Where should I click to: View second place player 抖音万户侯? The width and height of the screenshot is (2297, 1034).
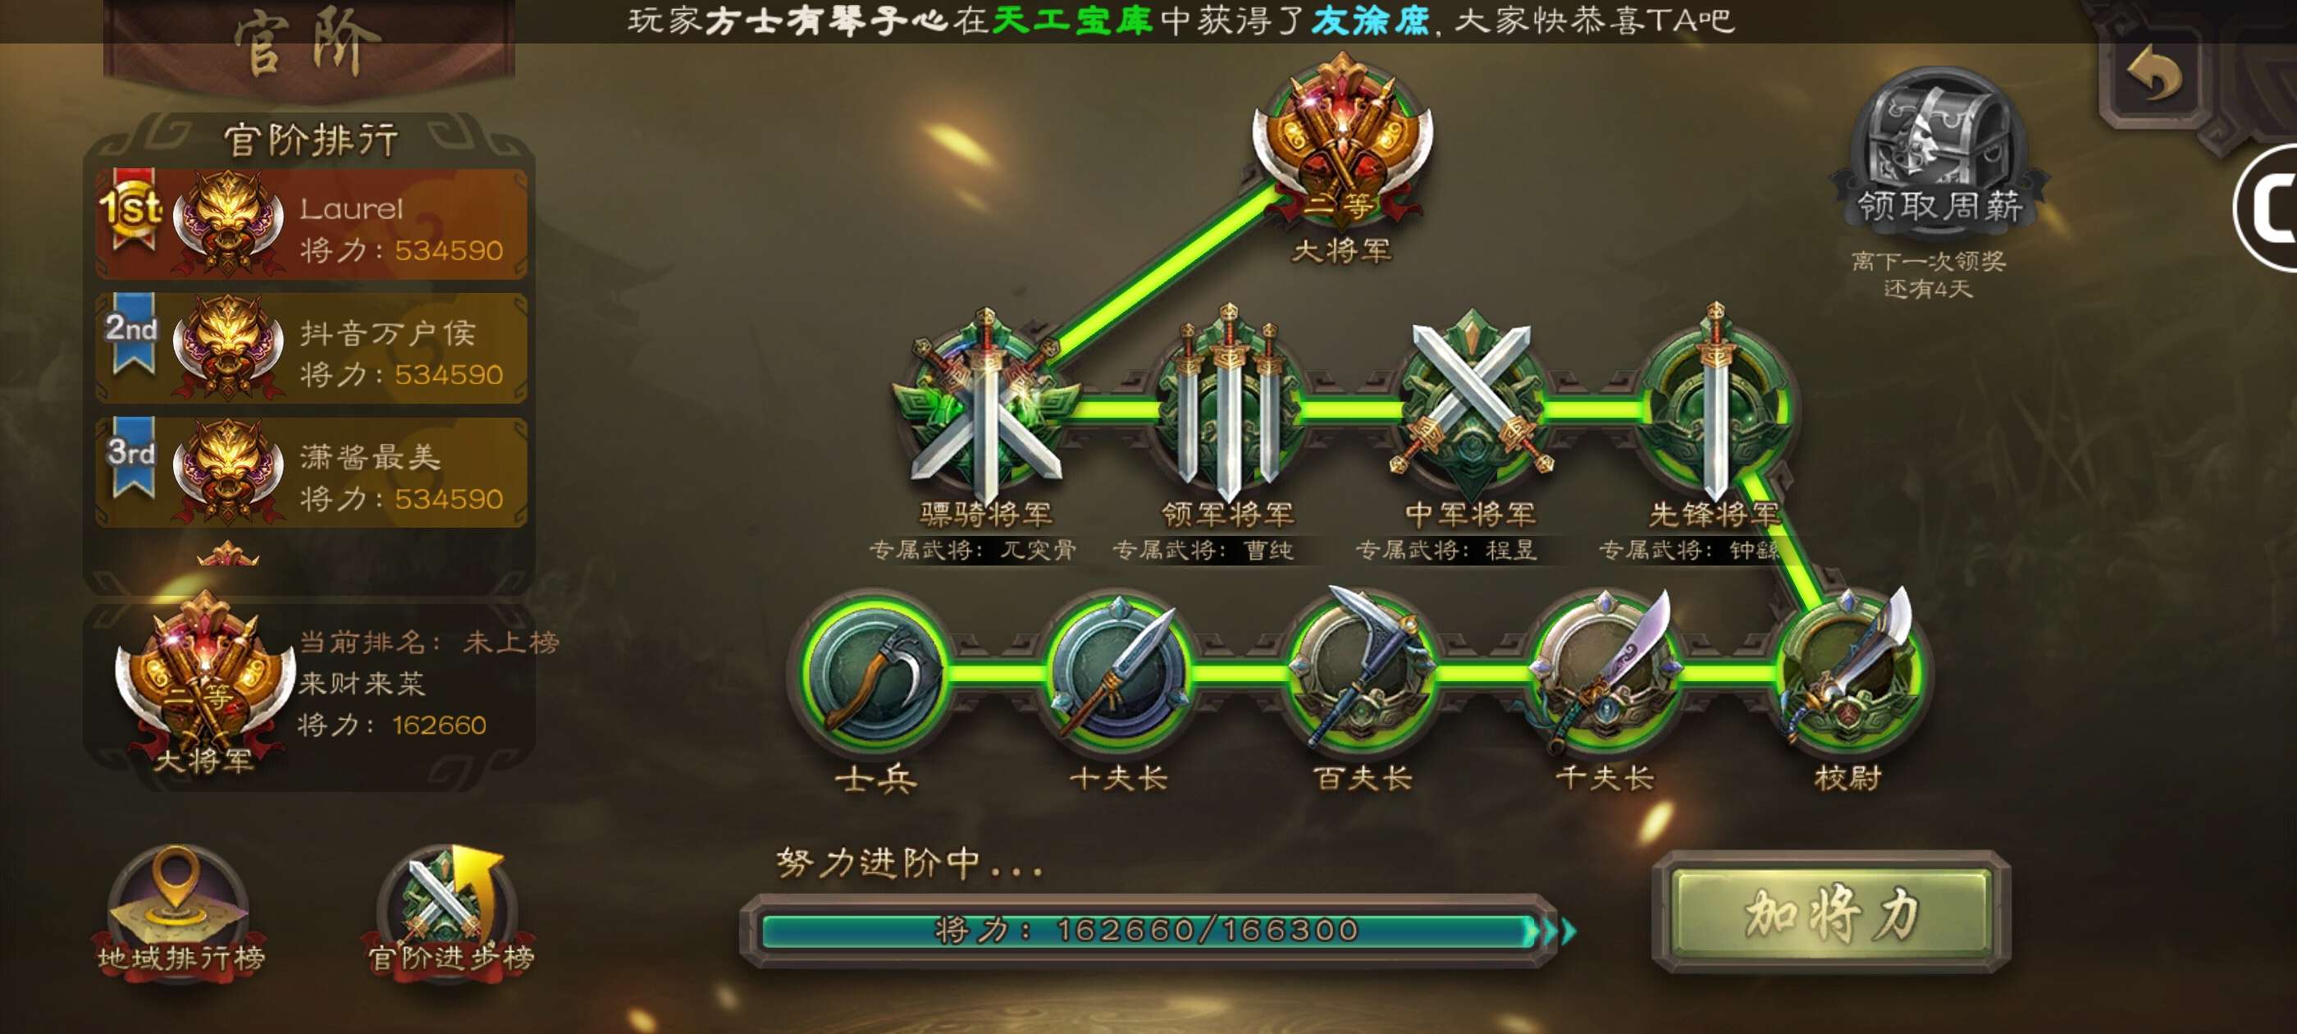[311, 348]
